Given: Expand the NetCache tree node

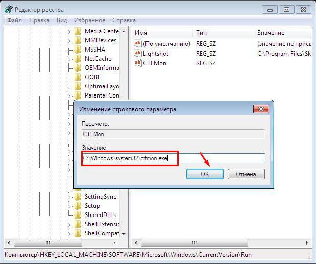Looking at the screenshot, I should click(x=69, y=59).
